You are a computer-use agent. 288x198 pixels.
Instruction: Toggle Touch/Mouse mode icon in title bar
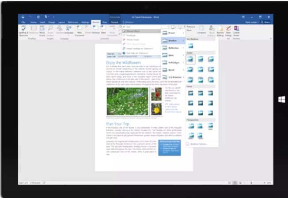tap(46, 17)
